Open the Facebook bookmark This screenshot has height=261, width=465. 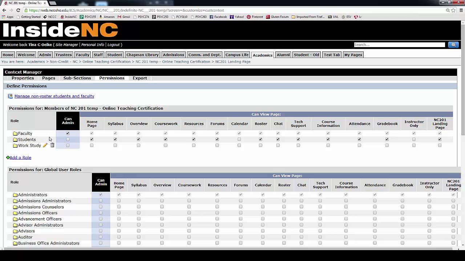click(x=218, y=17)
